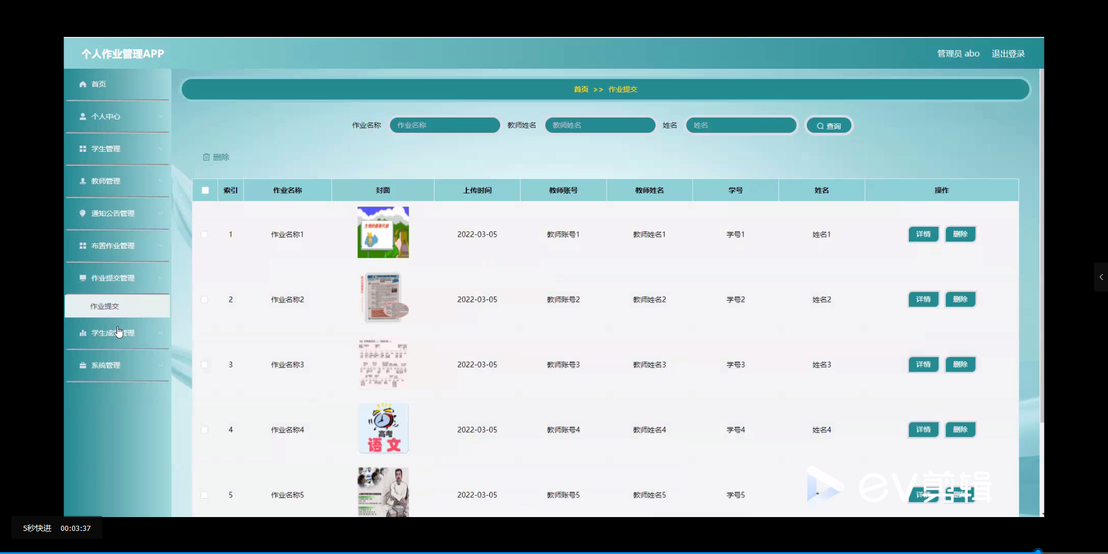Click the 作业名称 search input field
Viewport: 1108px width, 554px height.
(x=445, y=125)
